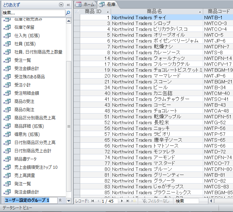Open the 発注一覧 query icon
The width and height of the screenshot is (233, 212).
[x=7, y=184]
